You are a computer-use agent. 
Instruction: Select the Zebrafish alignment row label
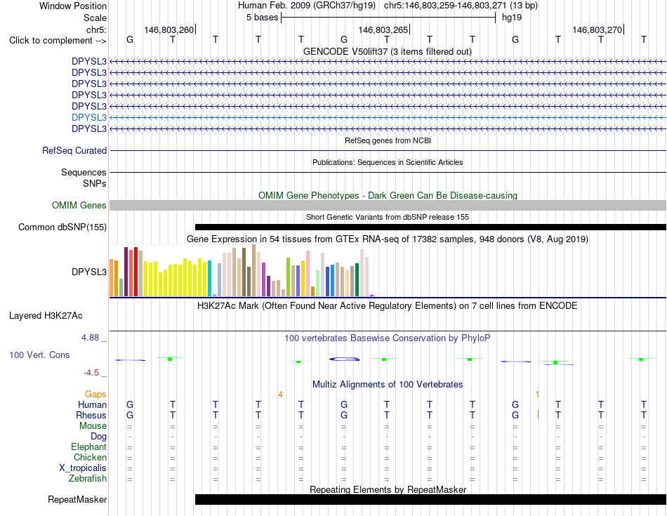click(88, 479)
